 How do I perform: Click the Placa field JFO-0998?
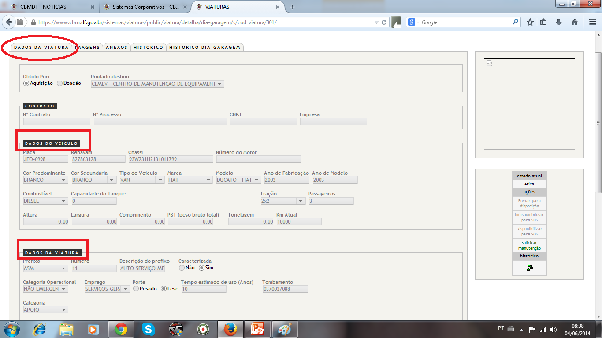(x=45, y=159)
